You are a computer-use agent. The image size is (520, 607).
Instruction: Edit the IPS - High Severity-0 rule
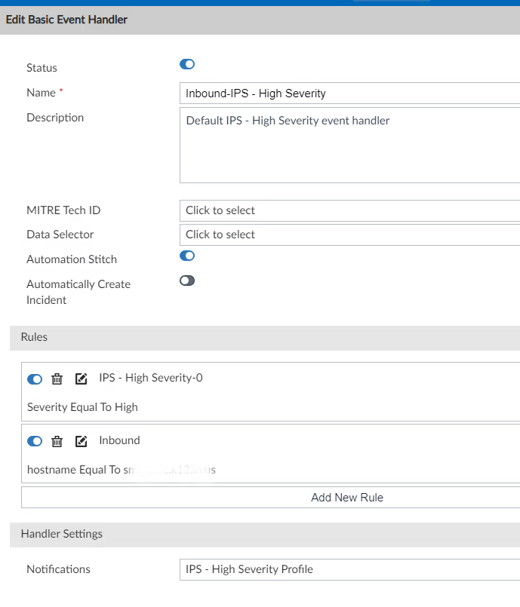(81, 379)
